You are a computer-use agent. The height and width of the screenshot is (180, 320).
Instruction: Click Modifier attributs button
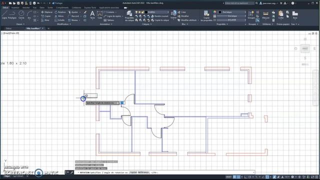pos(187,20)
